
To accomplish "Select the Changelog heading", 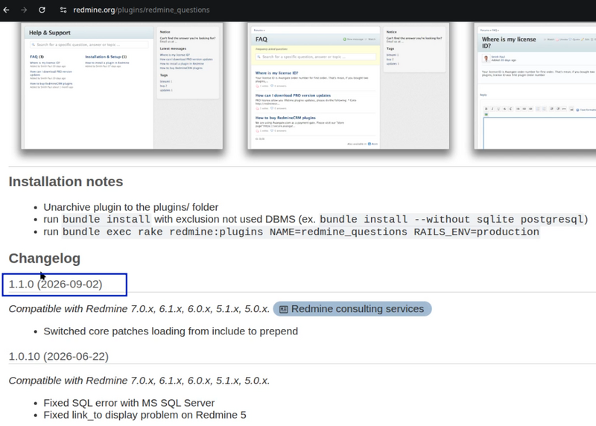I will [45, 258].
